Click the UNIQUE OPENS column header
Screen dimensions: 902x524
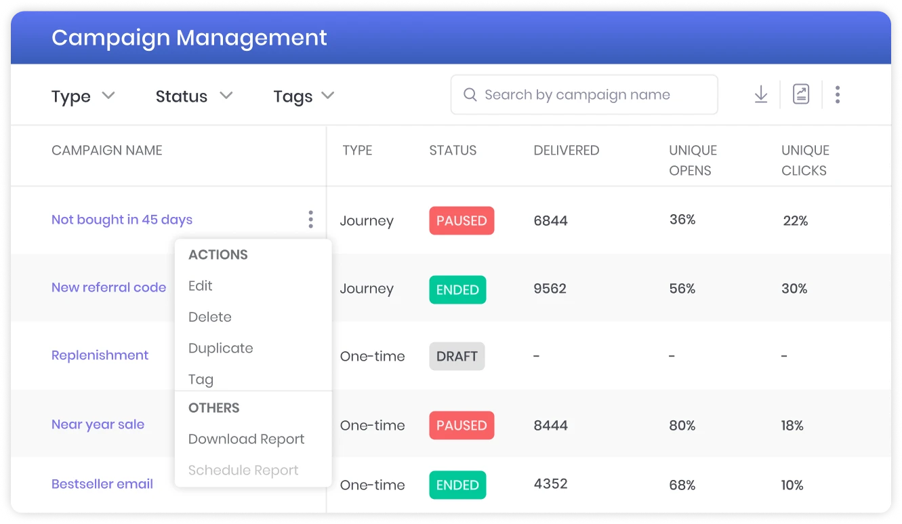coord(693,161)
